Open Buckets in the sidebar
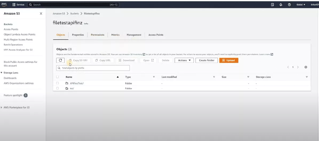Screen dimensions: 319x141 8,24
